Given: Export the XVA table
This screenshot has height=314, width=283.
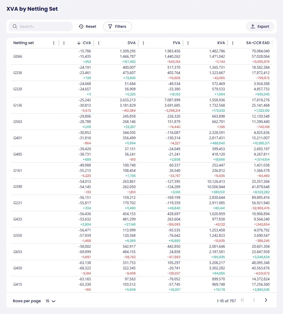Looking at the screenshot, I should (x=260, y=26).
